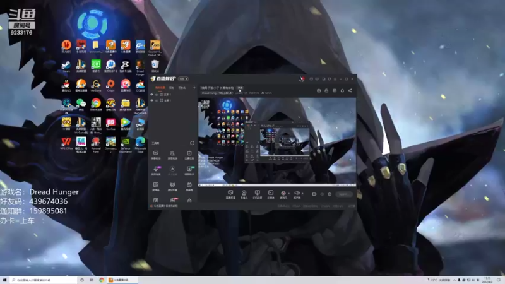Image resolution: width=505 pixels, height=284 pixels.
Task: Open the QQ penguin desktop shortcut
Action: (x=66, y=85)
